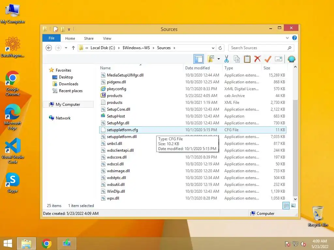Select the products cab Archive file icon
Image resolution: width=334 pixels, height=250 pixels.
[x=103, y=95]
